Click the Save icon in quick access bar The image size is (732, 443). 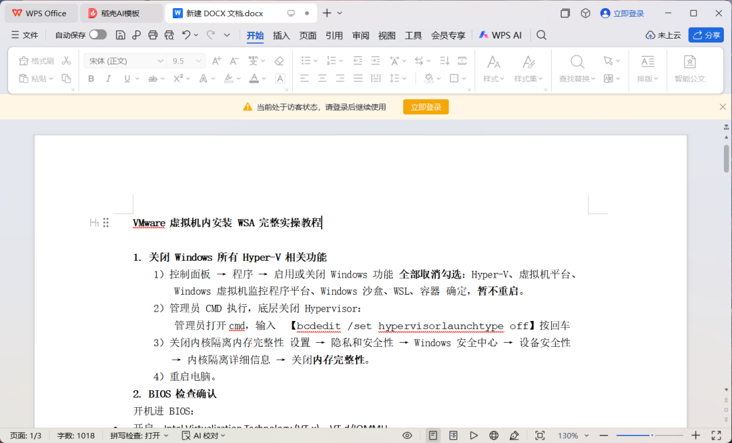coord(121,35)
